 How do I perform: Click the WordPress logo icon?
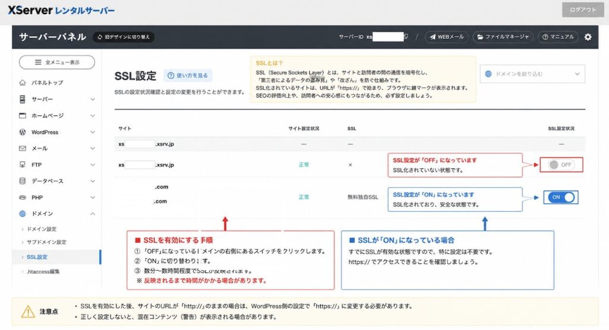pos(23,132)
